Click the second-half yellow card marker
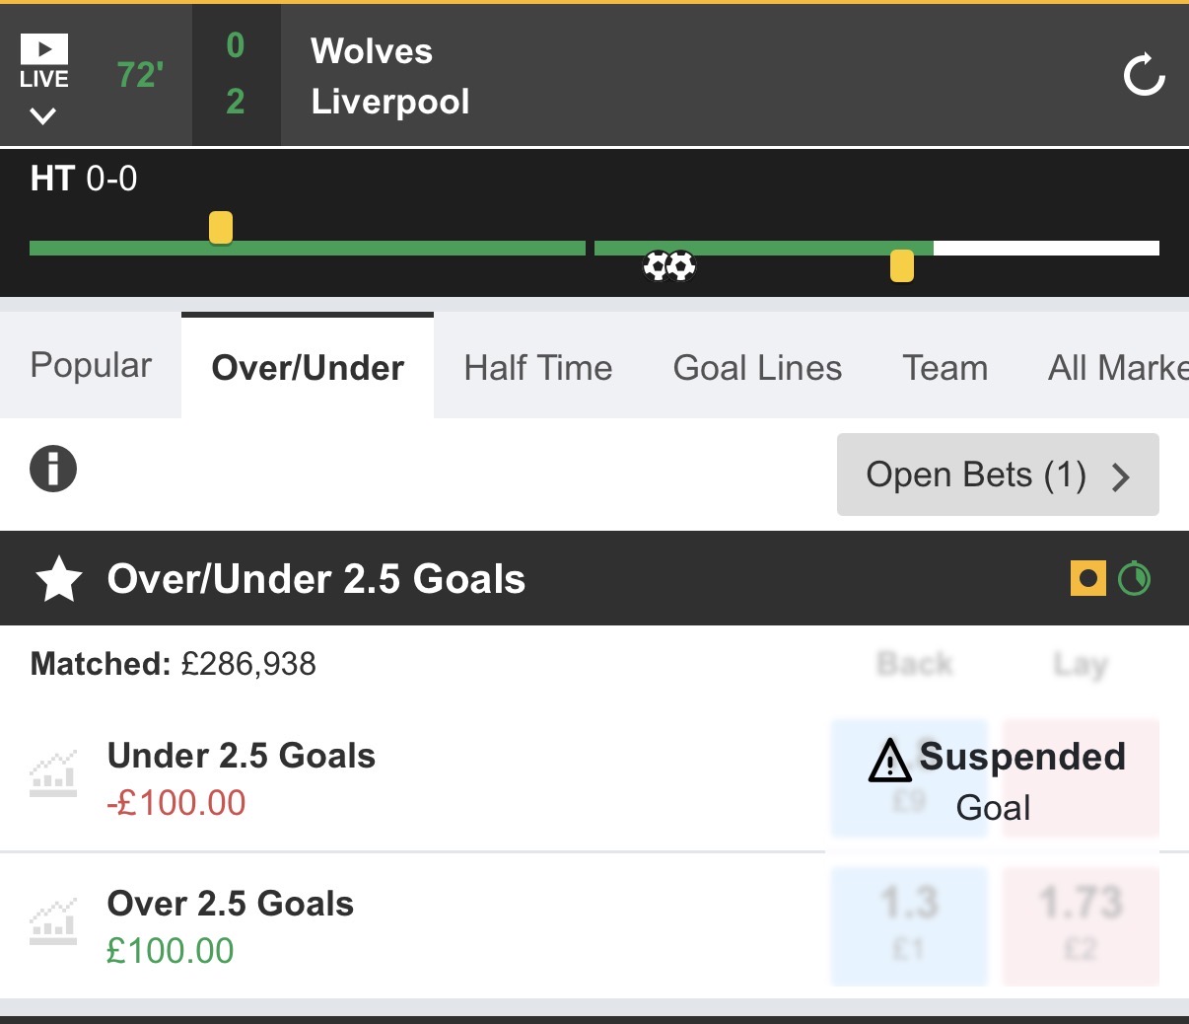Viewport: 1189px width, 1024px height. [x=901, y=266]
